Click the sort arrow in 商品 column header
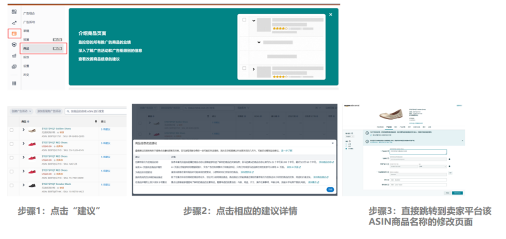Screen dimensions: 506x239 click(96, 122)
